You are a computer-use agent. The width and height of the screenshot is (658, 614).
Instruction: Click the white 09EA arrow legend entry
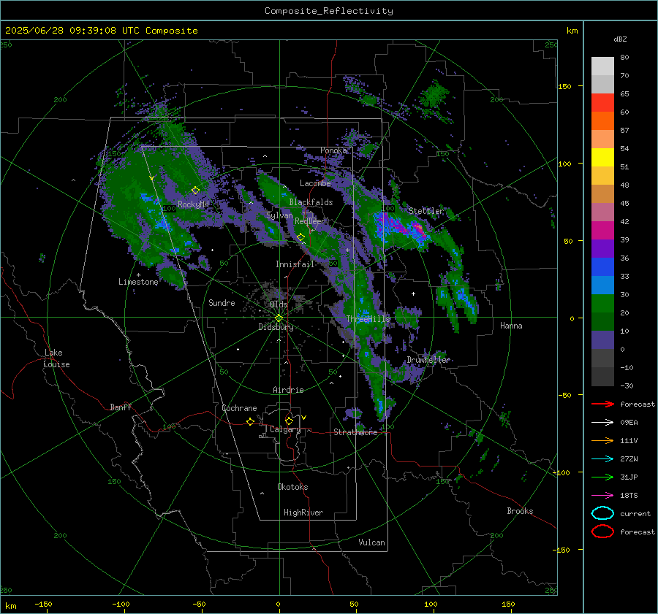[x=602, y=423]
